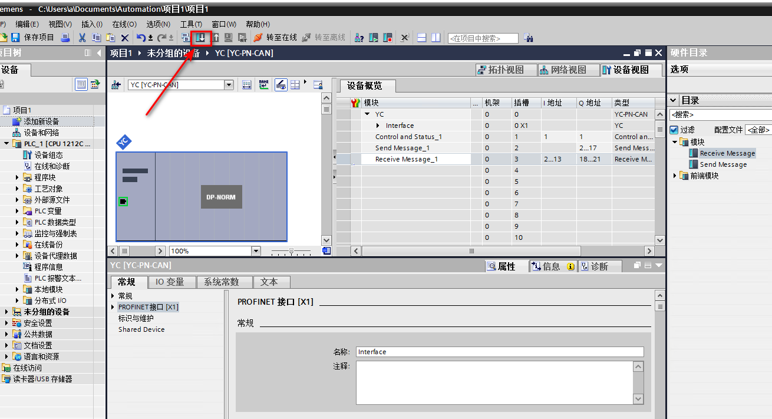
Task: Open the 配置文件 profile dropdown
Action: pos(758,130)
